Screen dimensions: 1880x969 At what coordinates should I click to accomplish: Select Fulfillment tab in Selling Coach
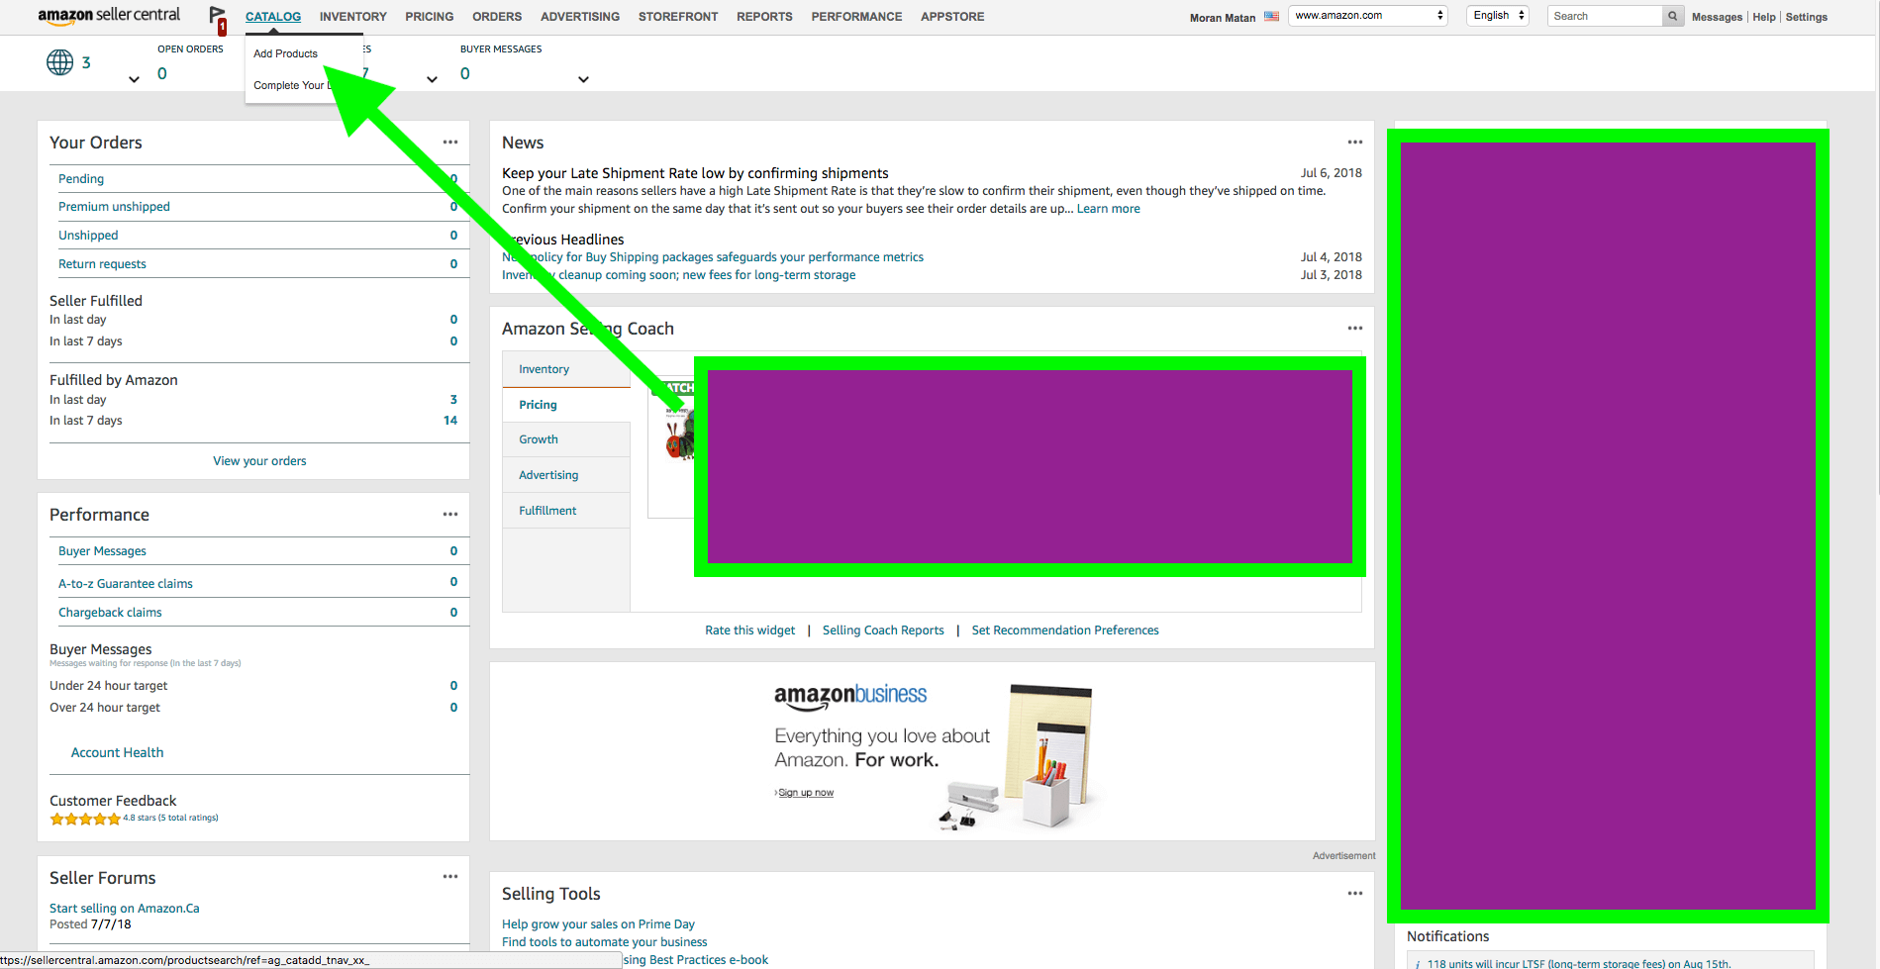pos(566,511)
